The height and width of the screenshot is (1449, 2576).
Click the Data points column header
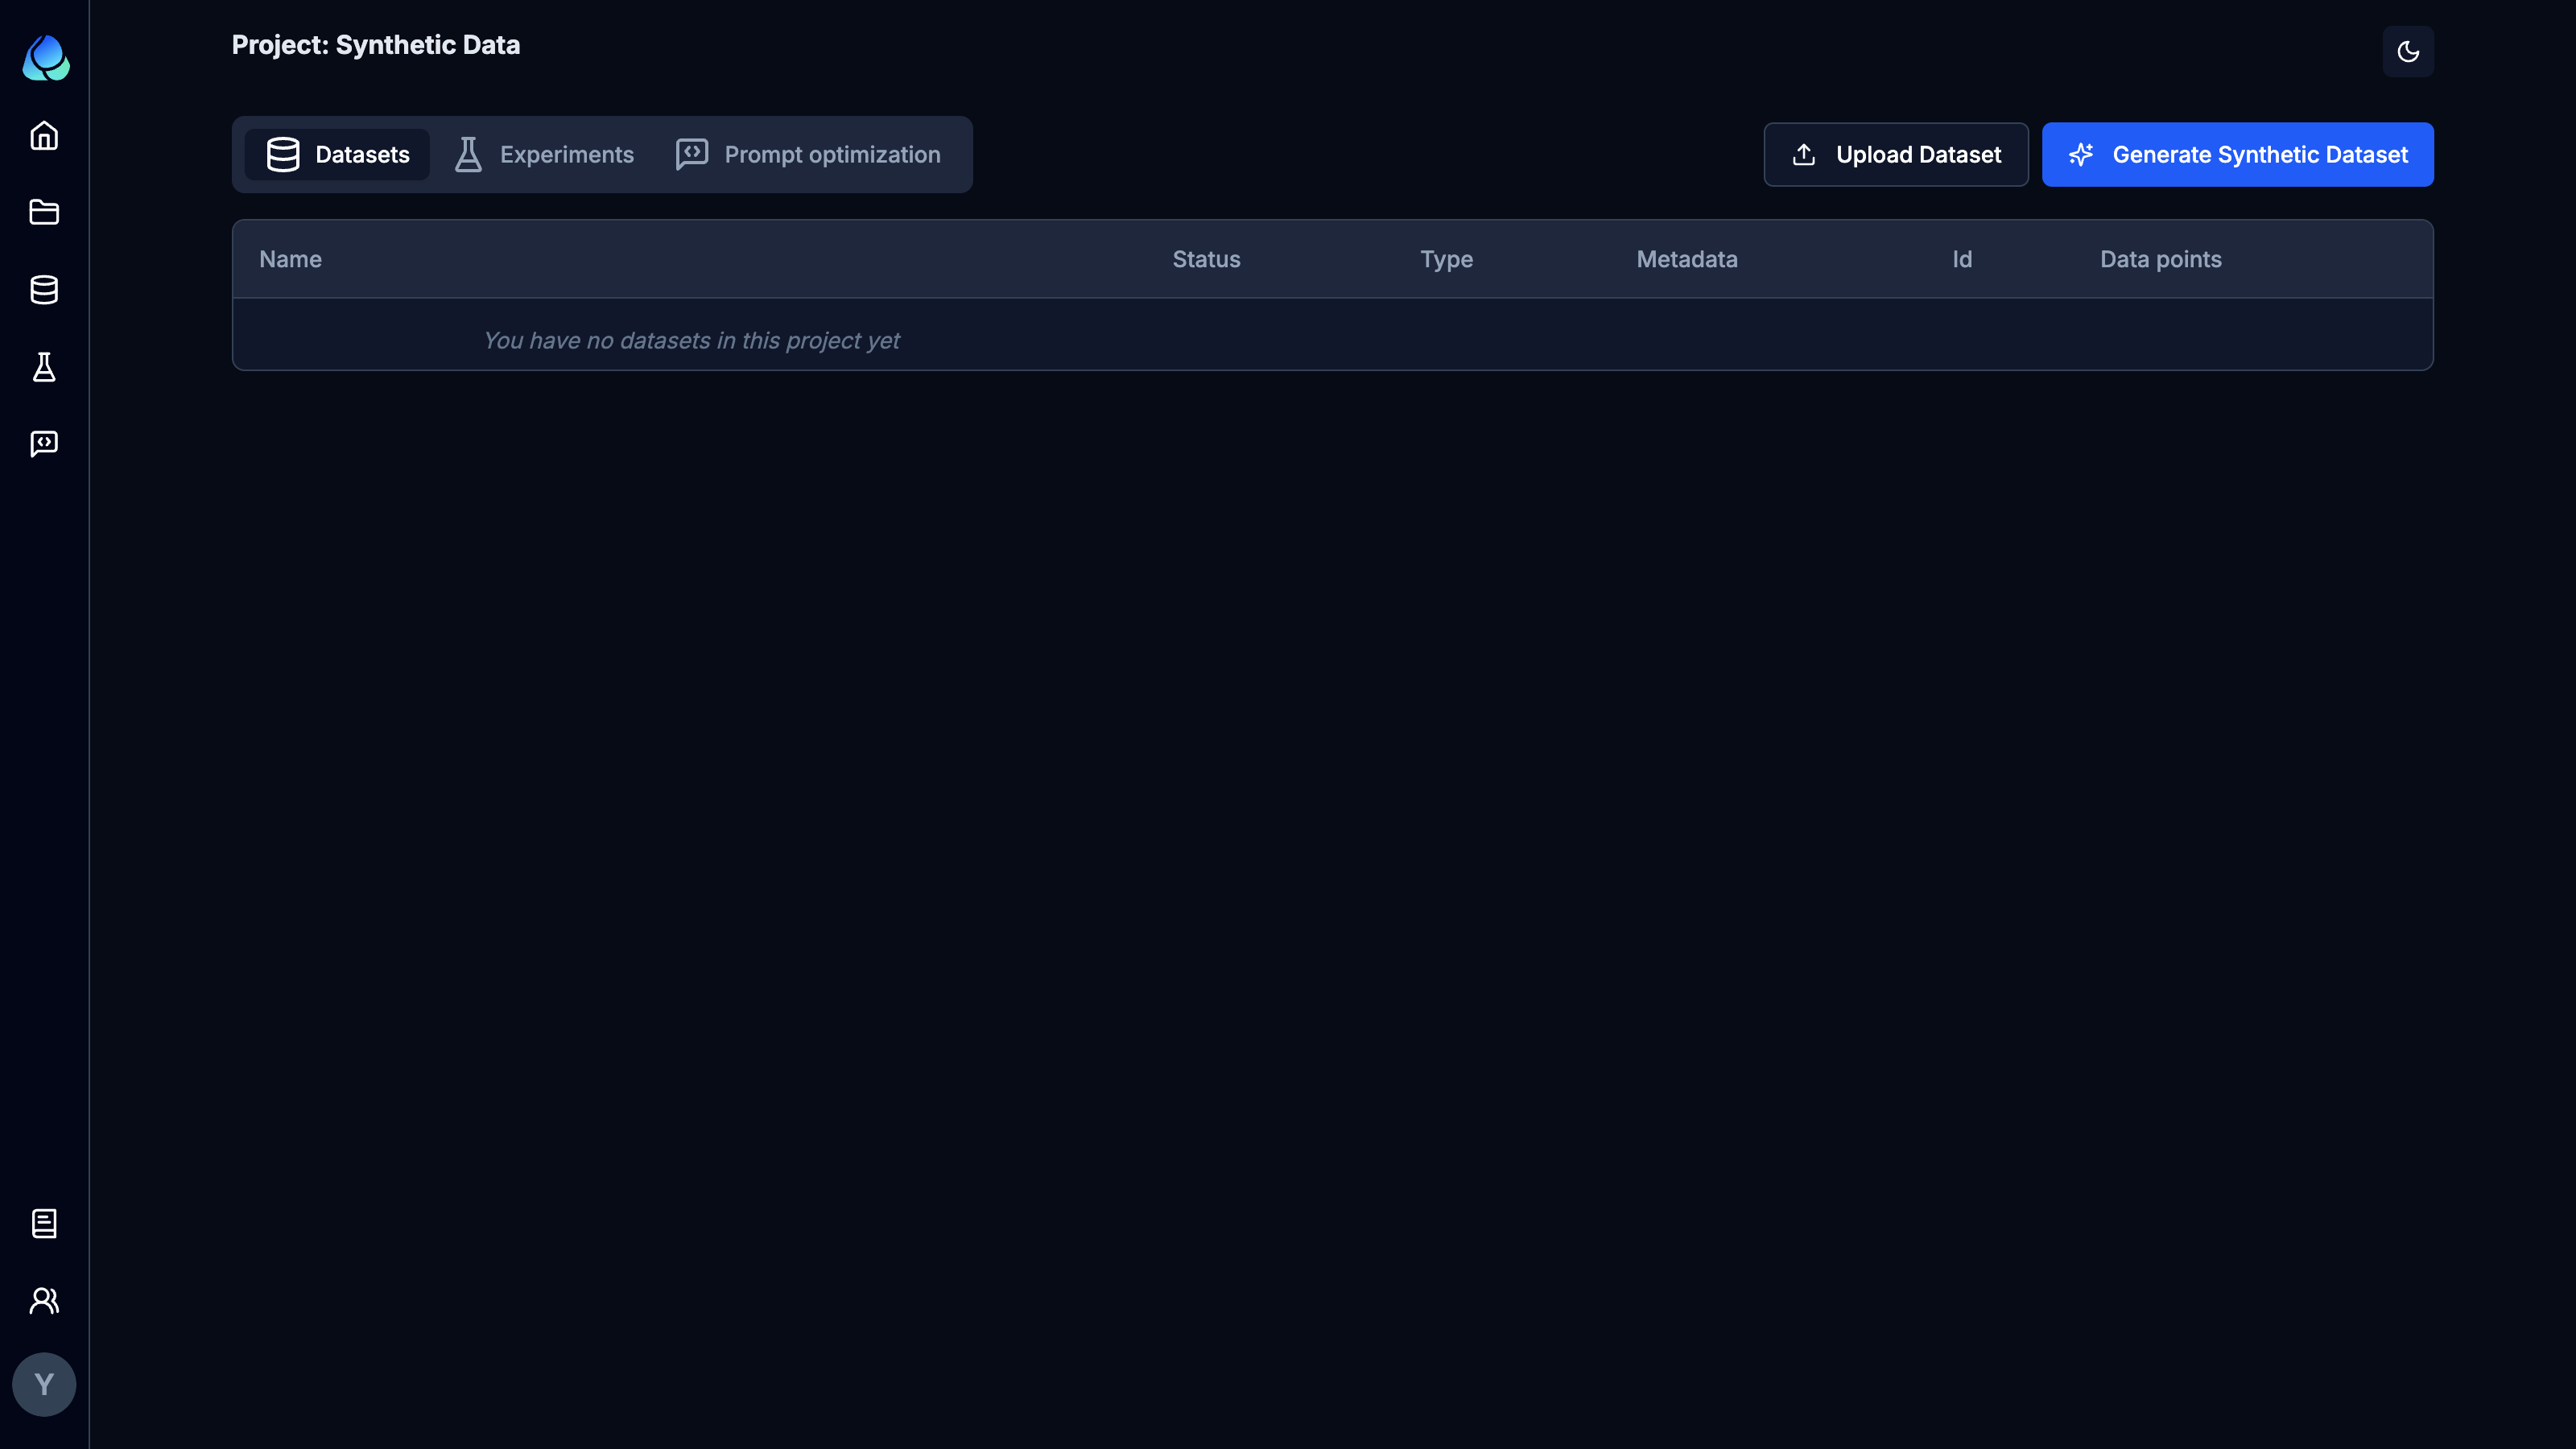pos(2160,259)
